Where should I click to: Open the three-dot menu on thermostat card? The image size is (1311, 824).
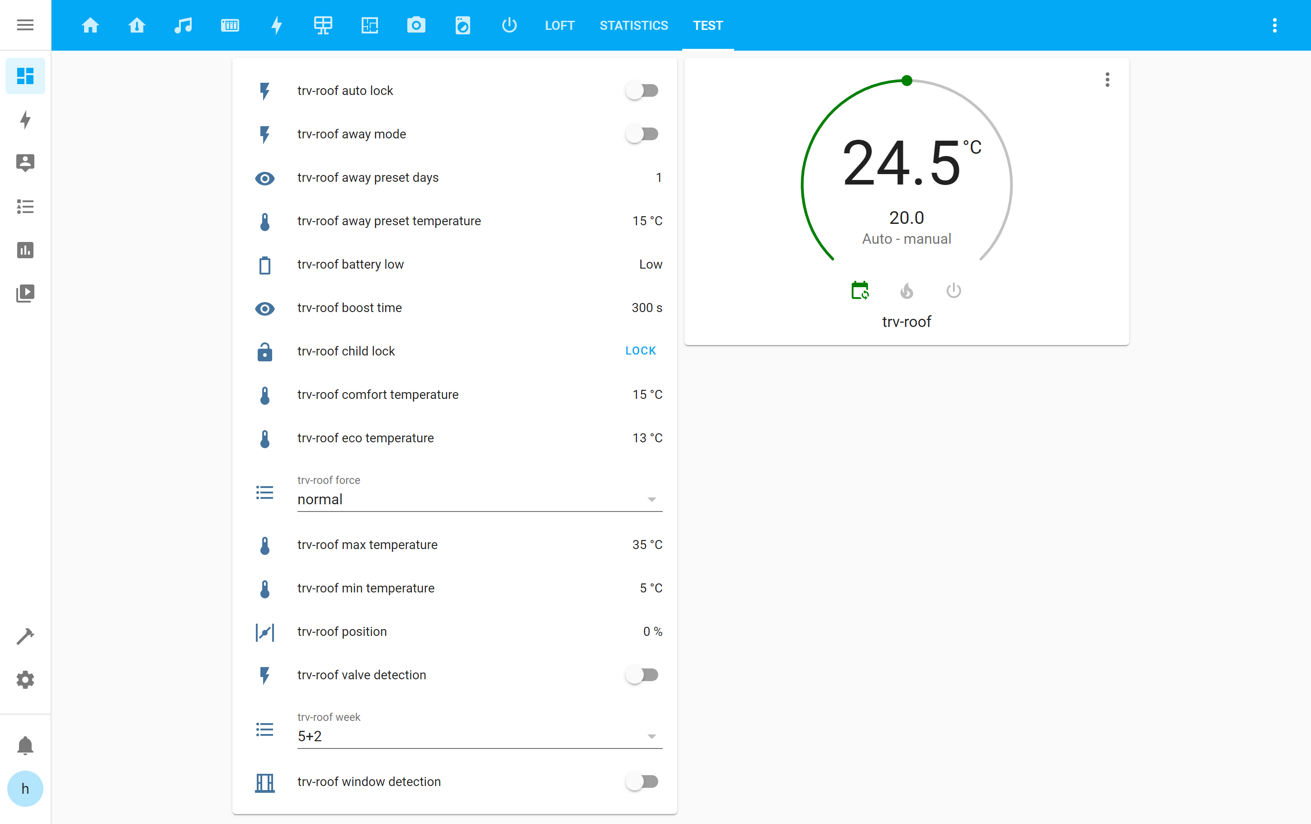coord(1107,80)
